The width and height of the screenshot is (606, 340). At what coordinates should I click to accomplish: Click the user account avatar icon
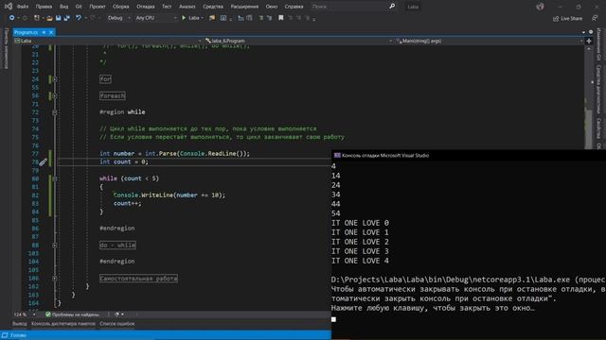540,7
